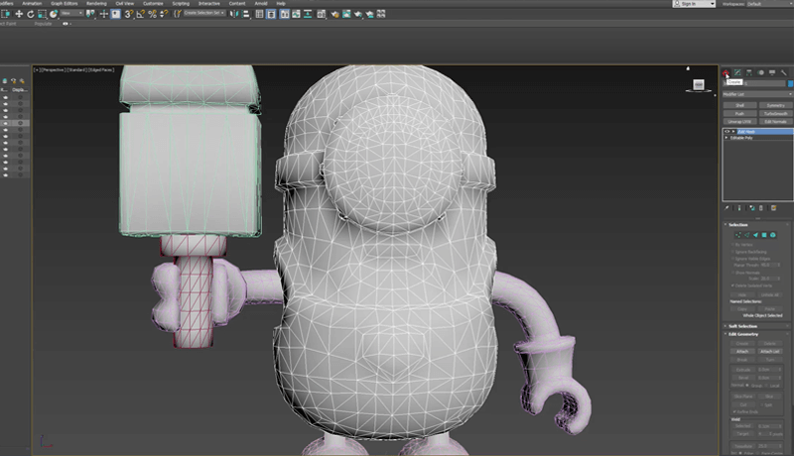Switch to the Hierarchy panel icon
This screenshot has width=794, height=456.
tap(749, 72)
